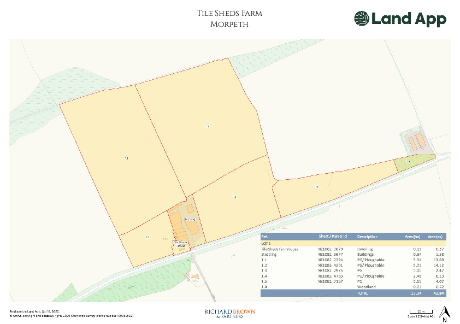Screen dimensions: 460x324
Task: Click the total hectares value 17.34
Action: tap(416, 293)
